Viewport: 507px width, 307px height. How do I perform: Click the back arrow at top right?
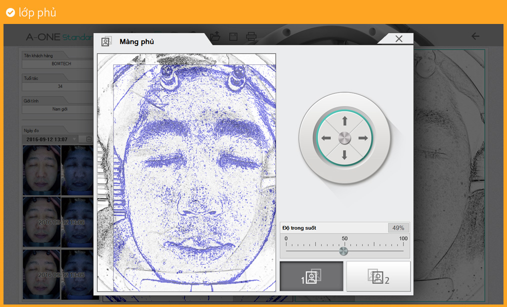click(x=475, y=36)
